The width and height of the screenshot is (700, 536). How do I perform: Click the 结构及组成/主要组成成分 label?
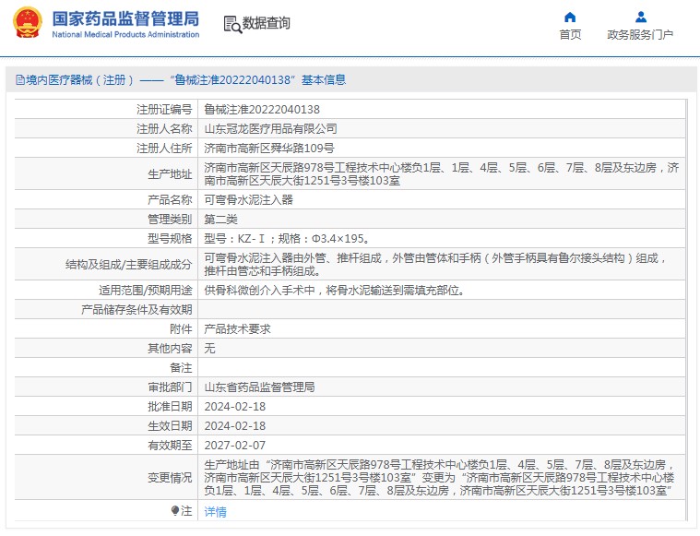(x=128, y=265)
